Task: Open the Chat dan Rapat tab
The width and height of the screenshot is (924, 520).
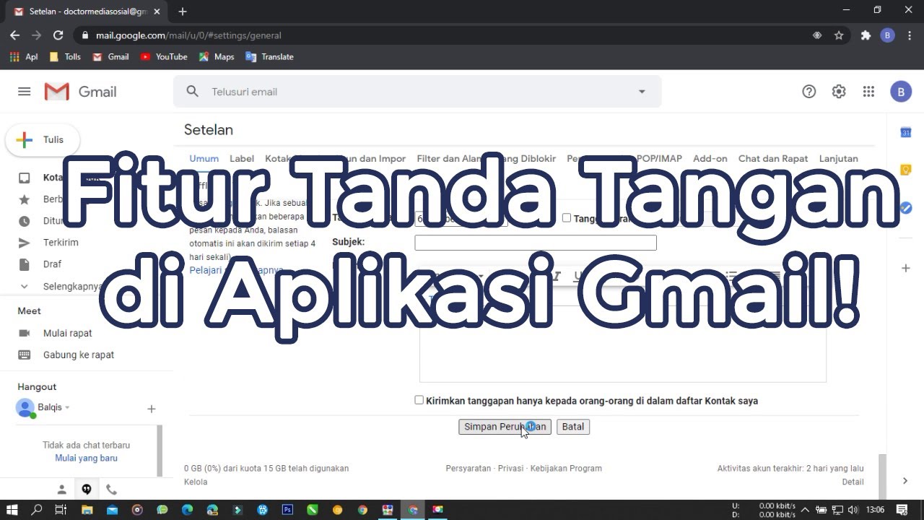Action: point(773,158)
